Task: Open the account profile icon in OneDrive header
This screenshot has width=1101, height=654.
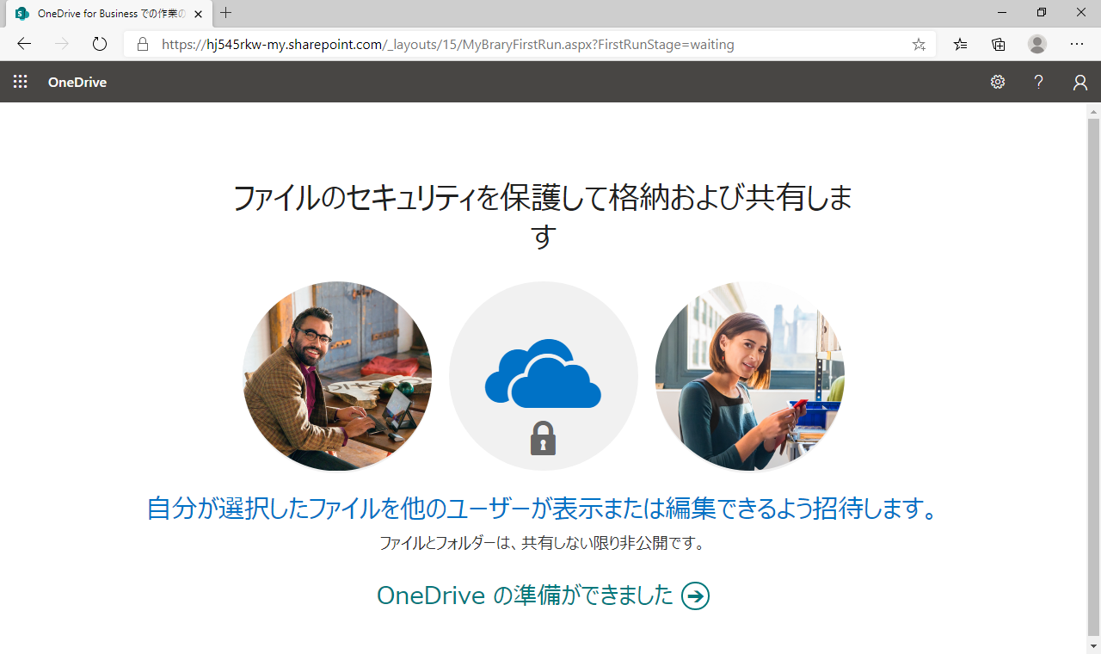Action: (1080, 82)
